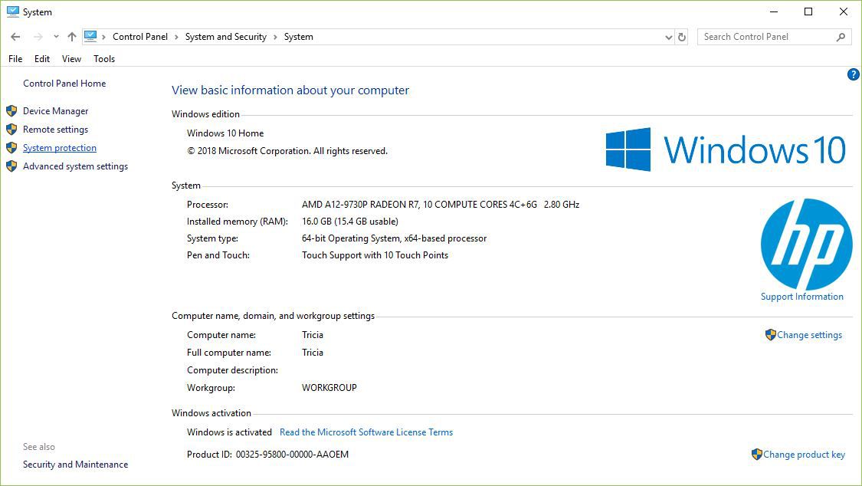Click the shield icon beside Device Manager
Screen dimensions: 862x486
pyautogui.click(x=11, y=111)
